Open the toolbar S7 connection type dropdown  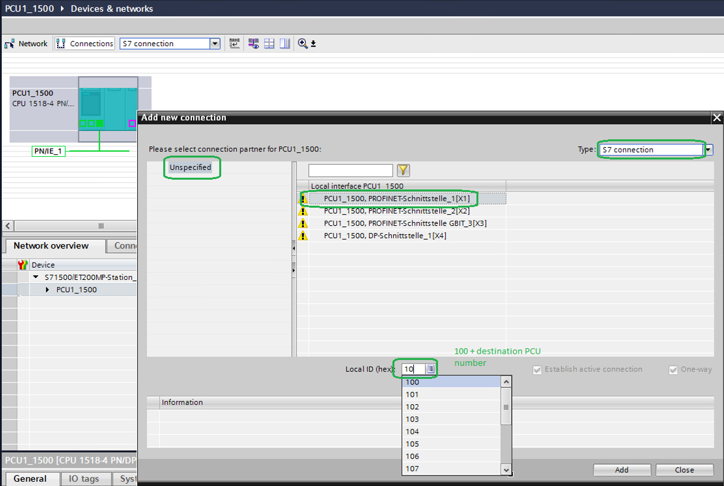(215, 44)
